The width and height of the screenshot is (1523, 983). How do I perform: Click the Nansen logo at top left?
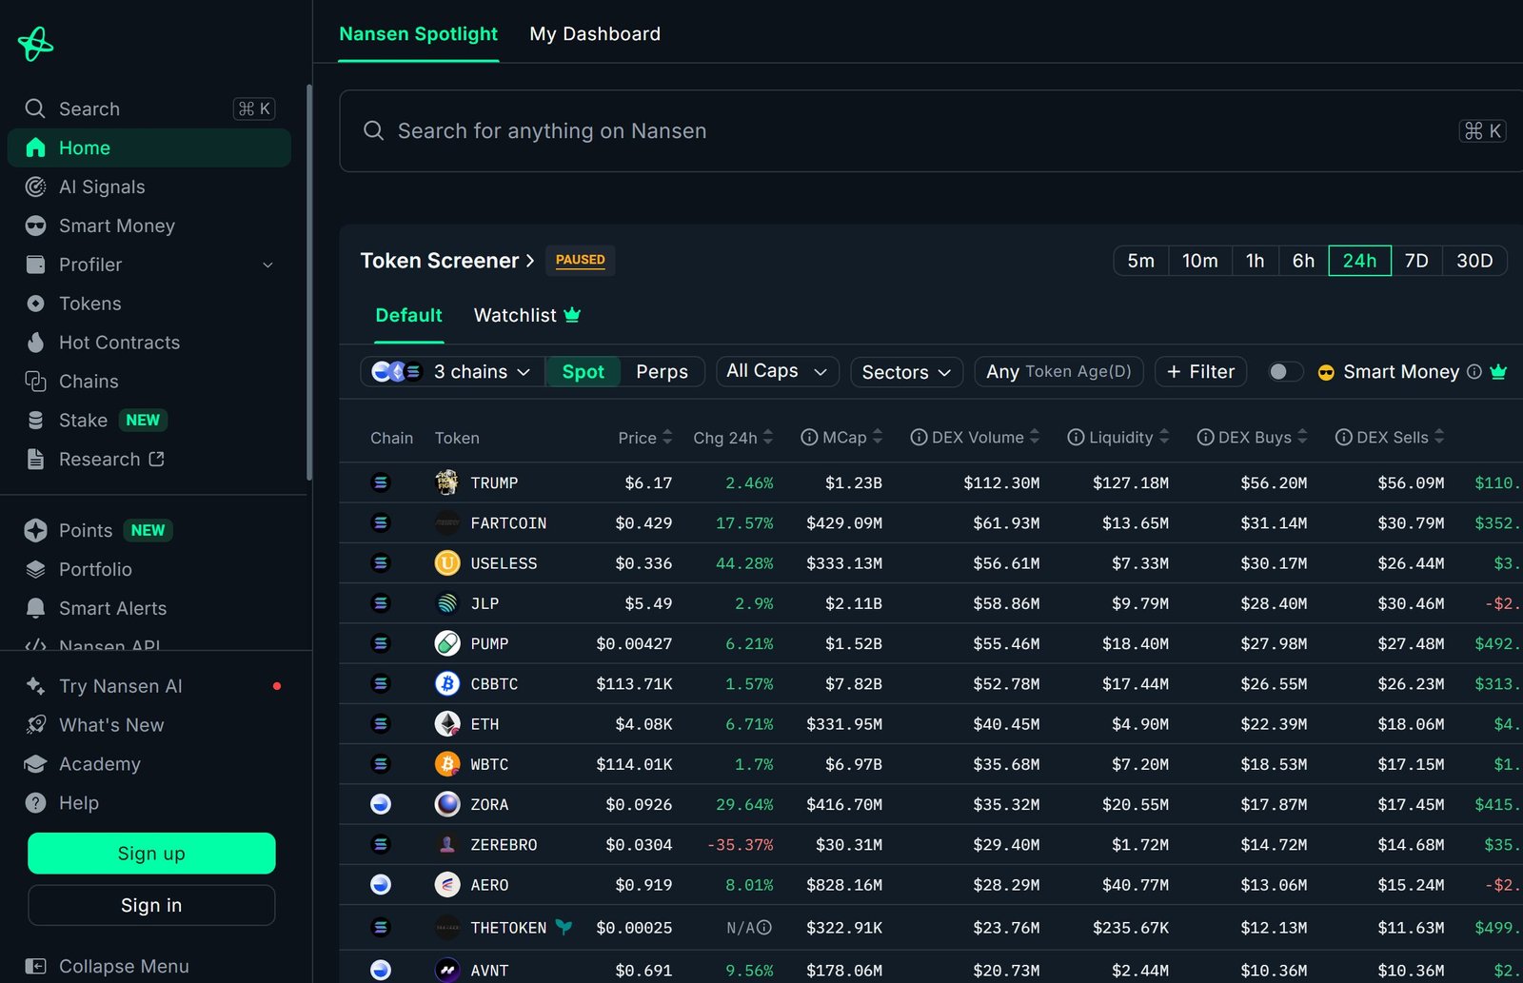coord(34,43)
